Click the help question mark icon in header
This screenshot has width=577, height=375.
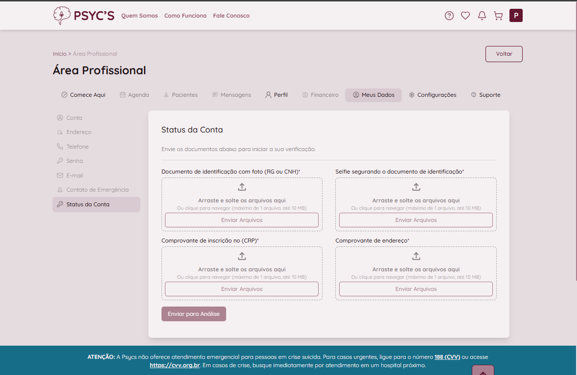[449, 16]
